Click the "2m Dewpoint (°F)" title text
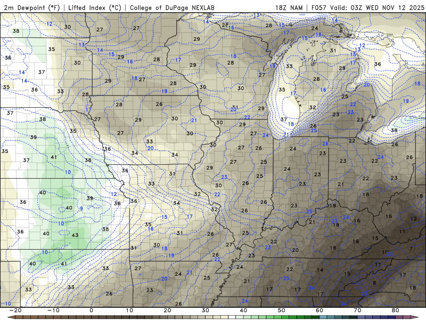The height and width of the screenshot is (320, 426). point(32,7)
